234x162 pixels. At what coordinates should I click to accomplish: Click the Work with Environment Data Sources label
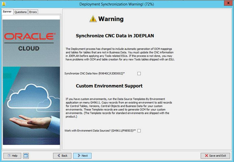click(x=100, y=131)
